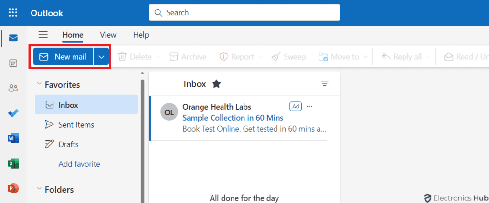This screenshot has height=203, width=489.
Task: Collapse the Favorites section
Action: pyautogui.click(x=39, y=84)
